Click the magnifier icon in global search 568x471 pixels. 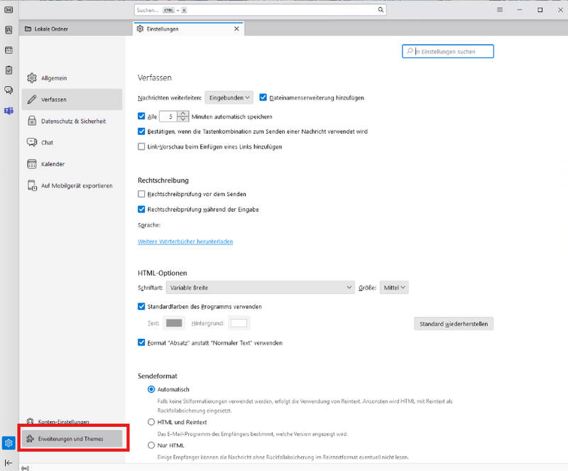tap(381, 10)
